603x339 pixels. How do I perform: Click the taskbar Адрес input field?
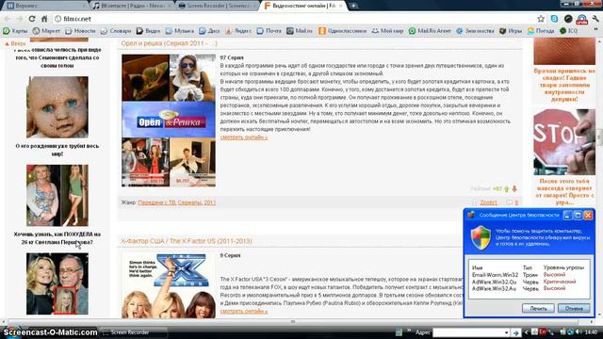click(x=468, y=332)
